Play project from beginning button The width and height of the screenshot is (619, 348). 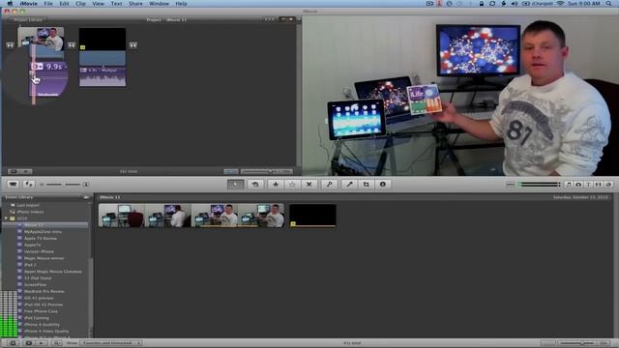(x=26, y=172)
